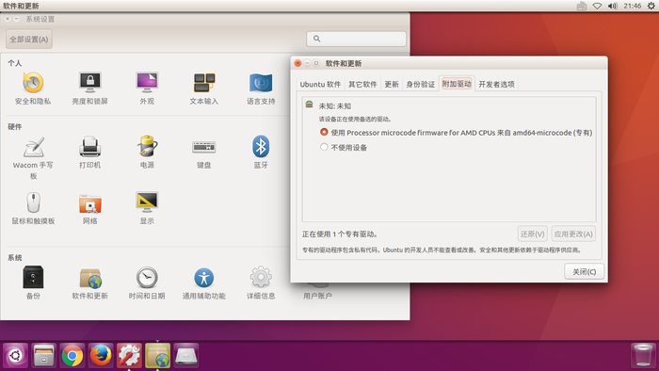Click 全部设置(A) button in System Settings
Screen dimensions: 659x371
(x=29, y=39)
